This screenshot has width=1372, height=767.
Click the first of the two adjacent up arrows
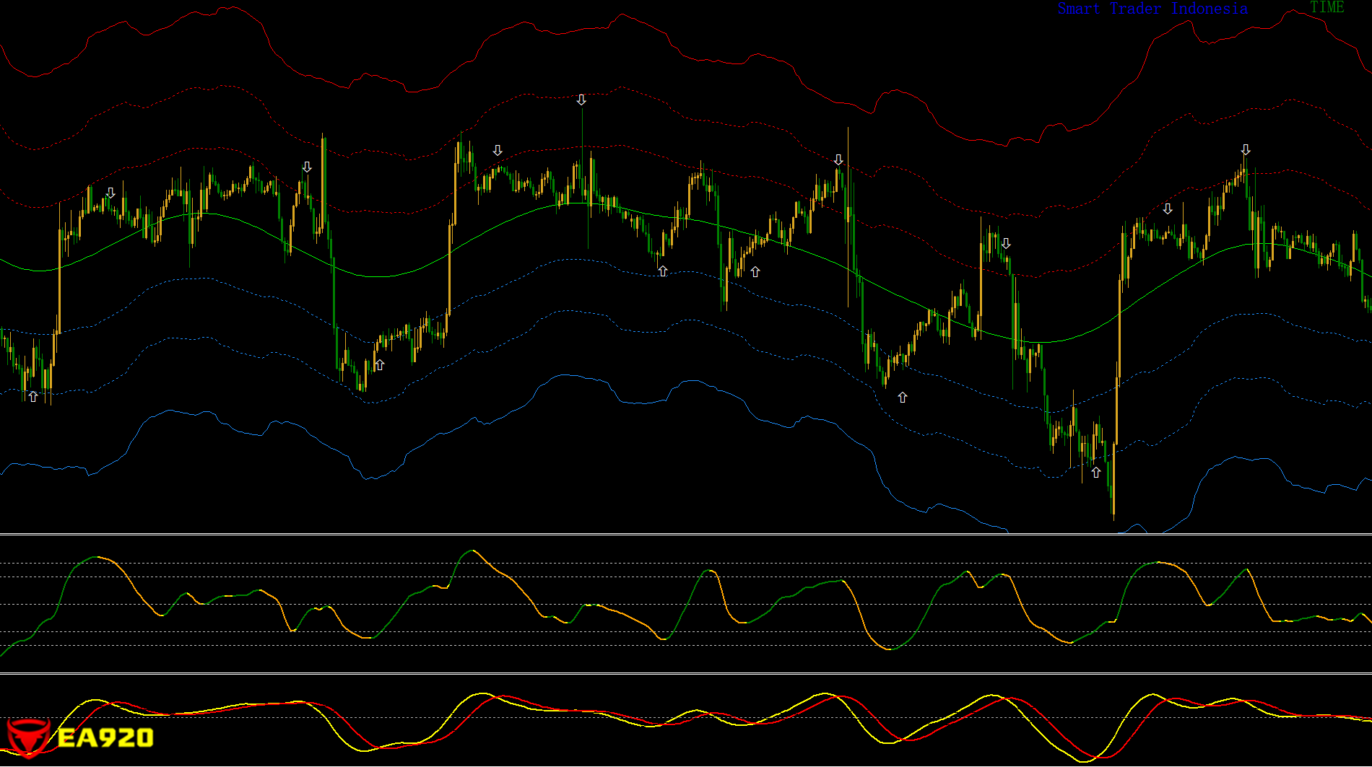663,271
